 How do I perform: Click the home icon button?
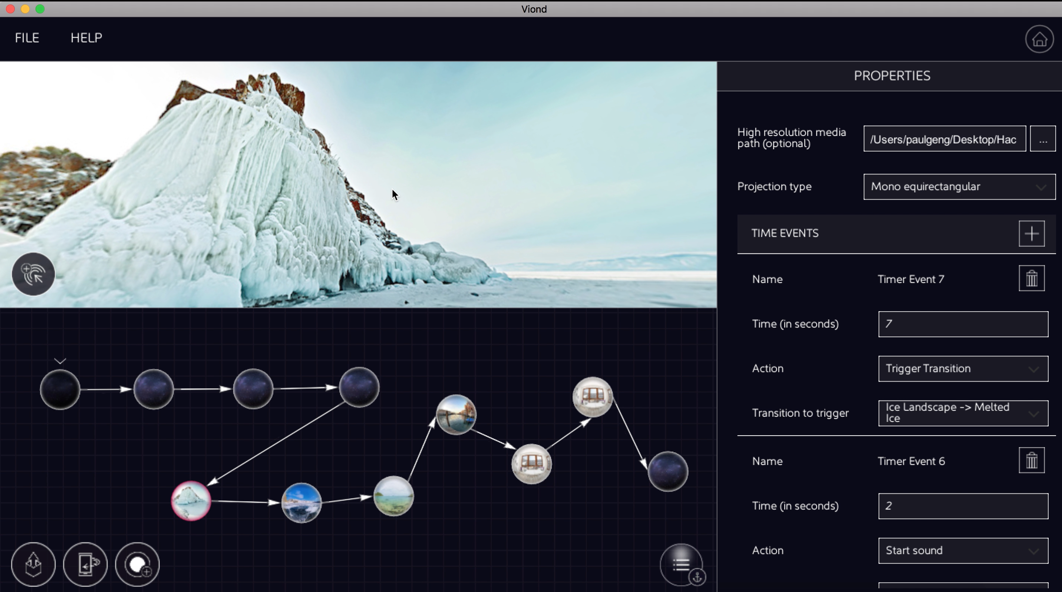coord(1039,40)
